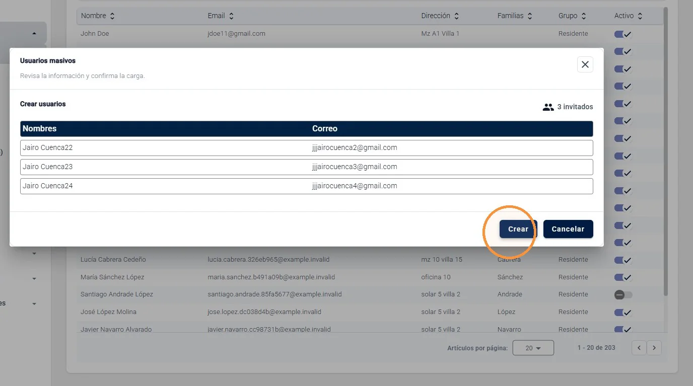The height and width of the screenshot is (386, 693).
Task: Click the 1 - 20 de 203 range text
Action: pyautogui.click(x=596, y=348)
